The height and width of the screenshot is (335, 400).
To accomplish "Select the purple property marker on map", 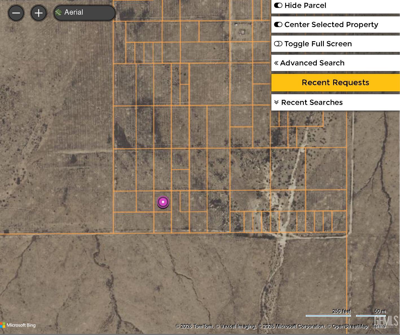I will pyautogui.click(x=163, y=202).
